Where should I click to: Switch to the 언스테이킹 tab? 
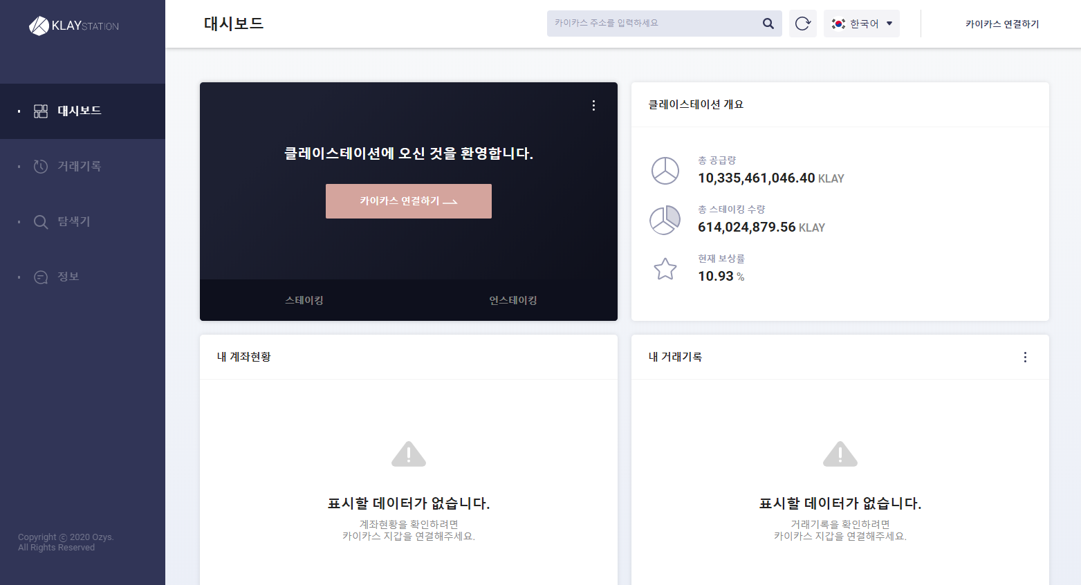pyautogui.click(x=513, y=300)
